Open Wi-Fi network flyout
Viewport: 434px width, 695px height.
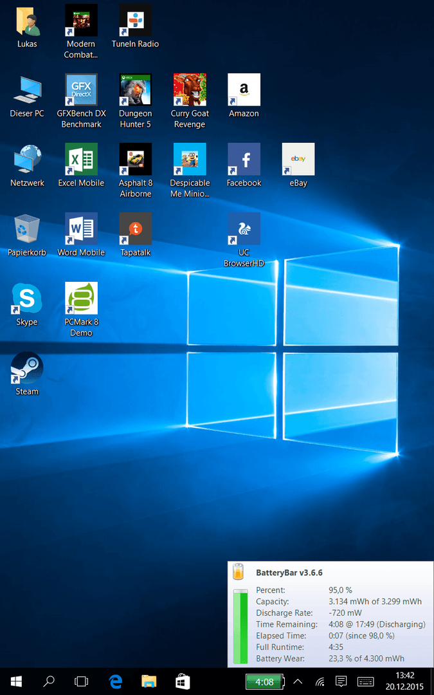click(320, 681)
